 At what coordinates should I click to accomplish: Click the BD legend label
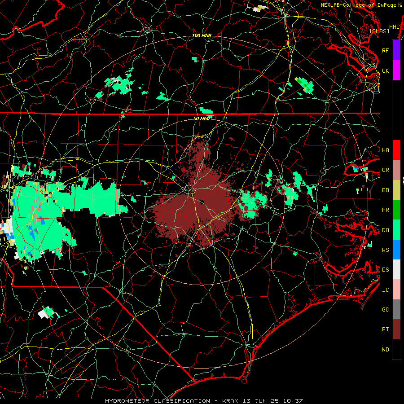click(385, 190)
